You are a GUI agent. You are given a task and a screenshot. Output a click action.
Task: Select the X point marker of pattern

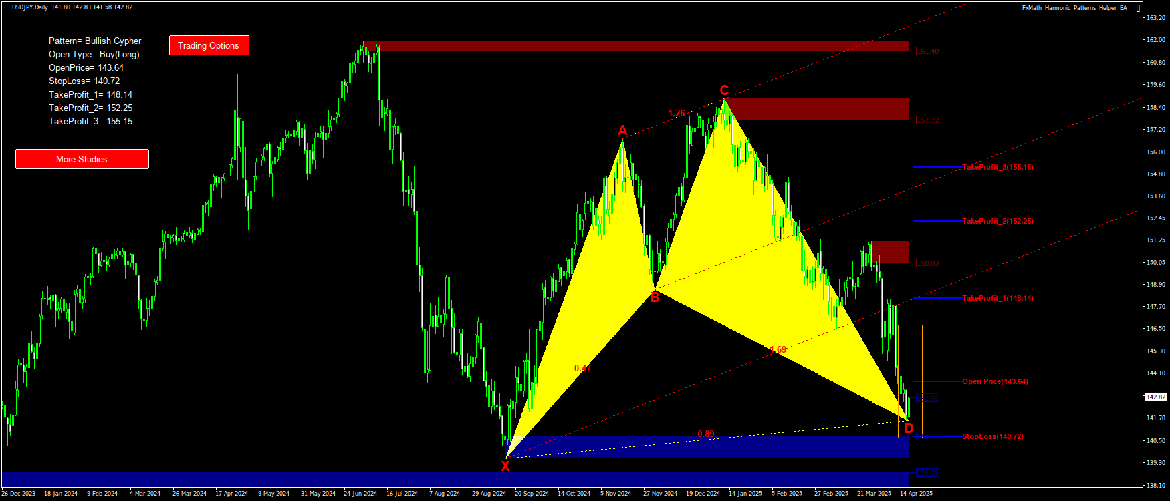[x=505, y=466]
